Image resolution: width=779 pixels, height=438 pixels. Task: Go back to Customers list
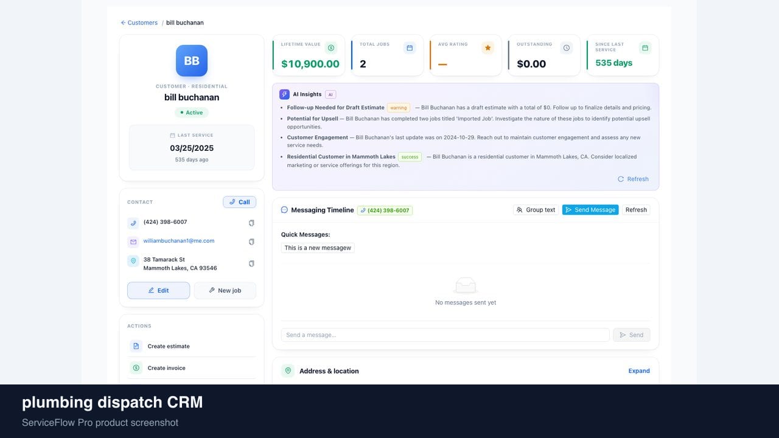pos(139,23)
